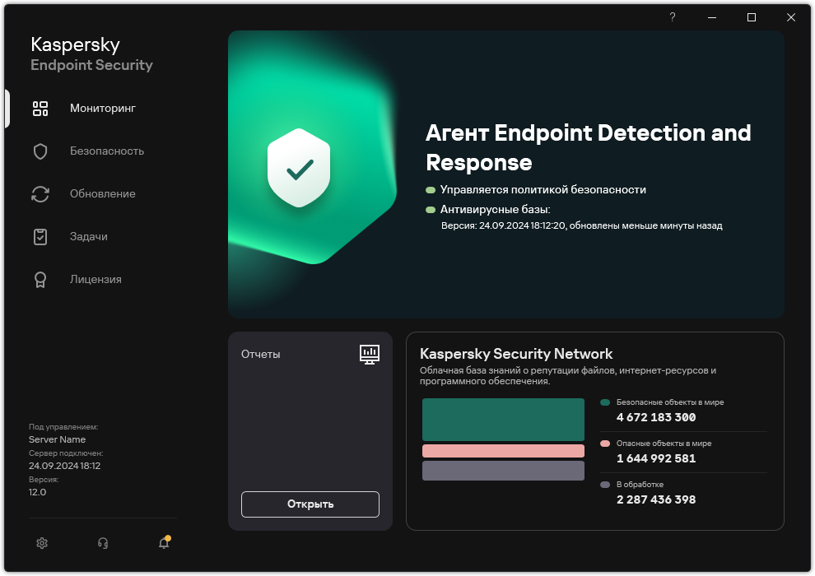Image resolution: width=815 pixels, height=576 pixels.
Task: Click the gray in-processing bar
Action: click(503, 471)
